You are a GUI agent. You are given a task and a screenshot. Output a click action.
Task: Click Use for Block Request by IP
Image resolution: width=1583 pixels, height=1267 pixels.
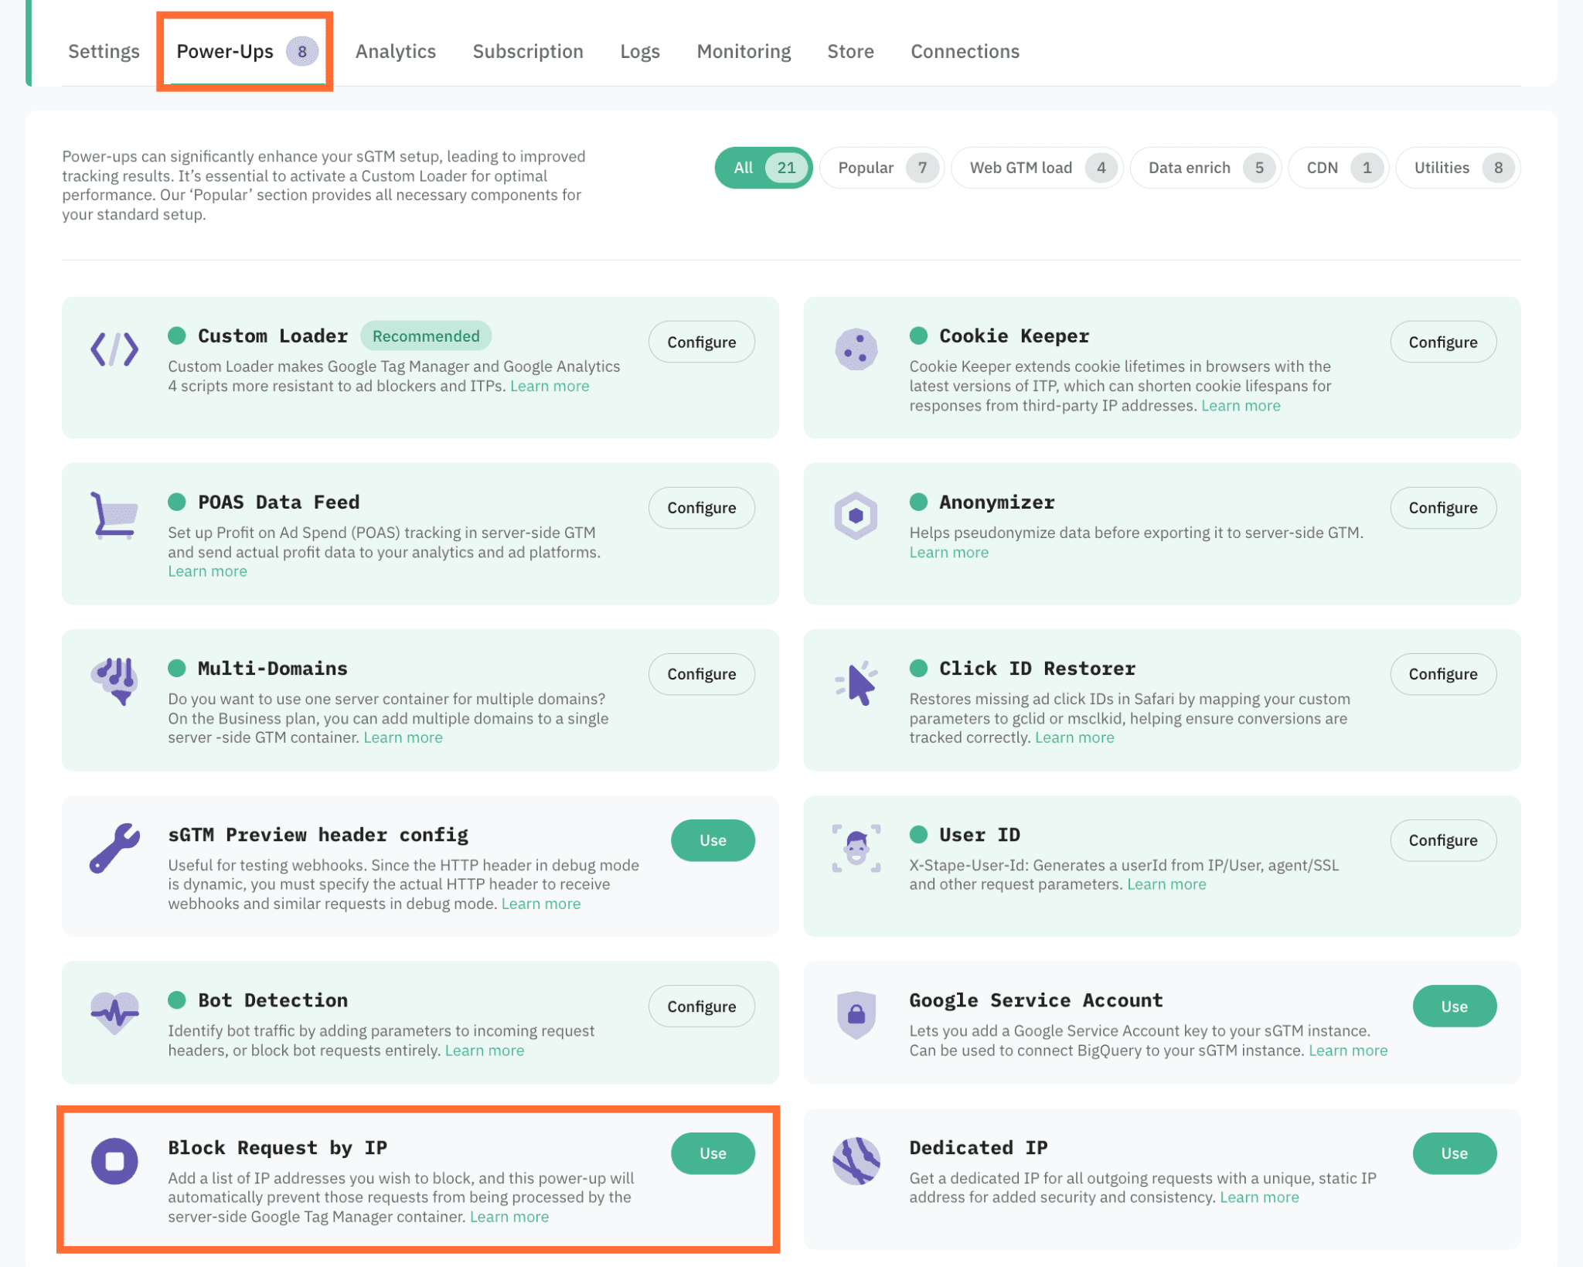click(x=713, y=1153)
